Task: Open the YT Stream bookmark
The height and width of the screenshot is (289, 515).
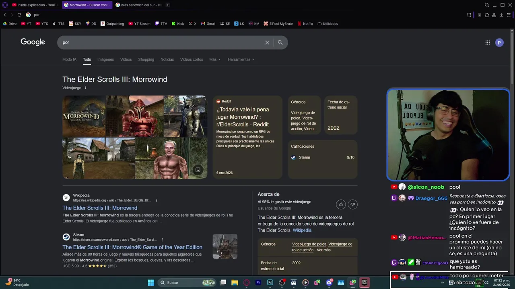Action: [x=139, y=24]
